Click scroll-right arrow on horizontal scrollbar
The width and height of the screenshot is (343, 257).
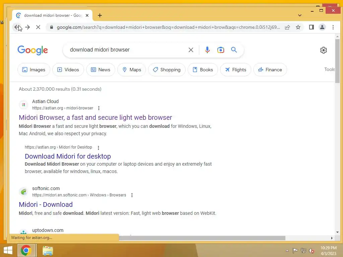click(x=332, y=238)
